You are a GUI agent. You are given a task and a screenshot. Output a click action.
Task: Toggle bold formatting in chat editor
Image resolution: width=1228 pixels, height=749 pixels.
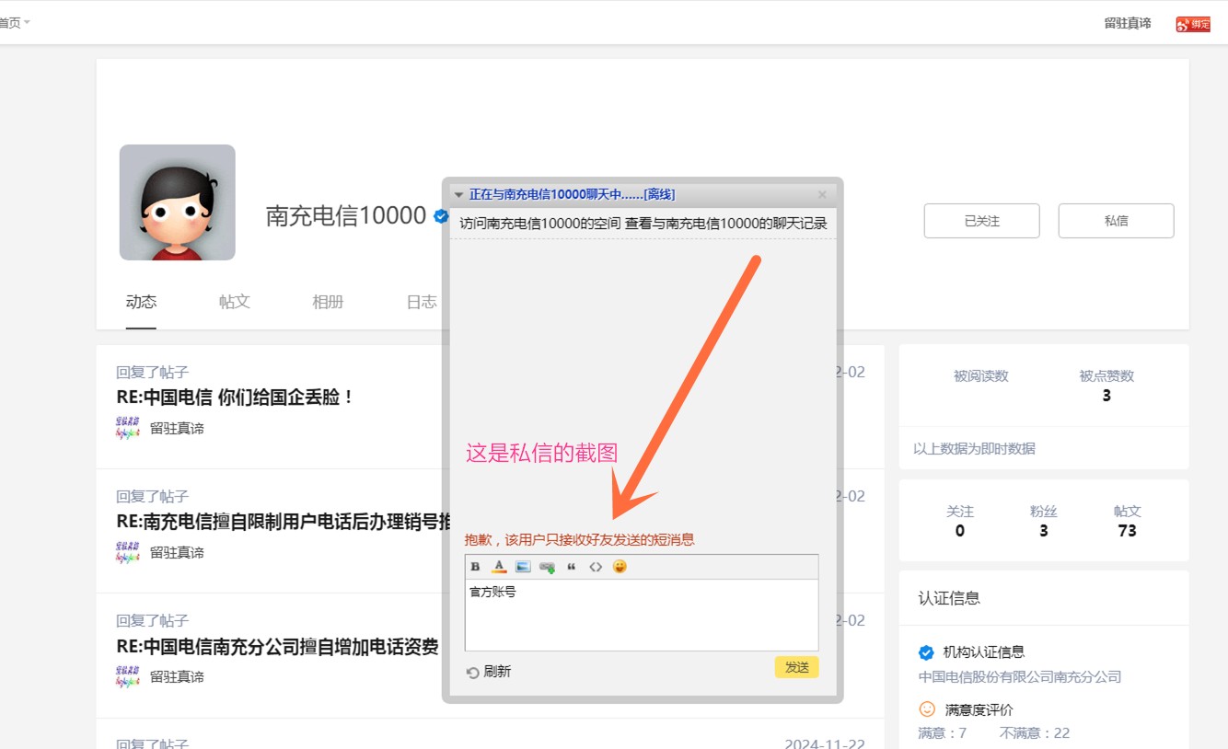[475, 567]
